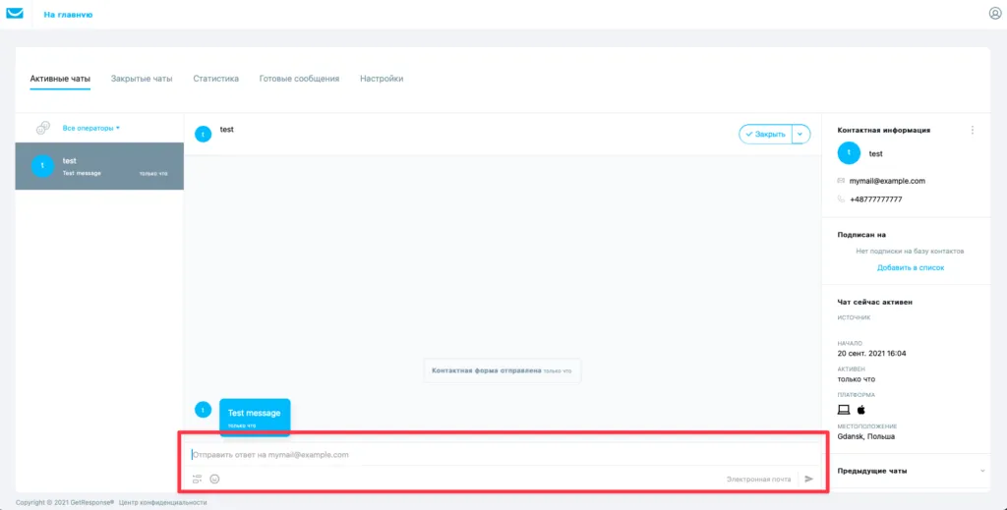Click the blue Test message bubble
1007x510 pixels.
(x=255, y=417)
